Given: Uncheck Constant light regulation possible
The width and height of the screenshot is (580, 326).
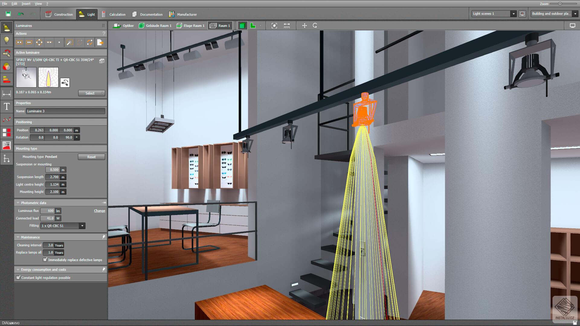Looking at the screenshot, I should click(18, 277).
